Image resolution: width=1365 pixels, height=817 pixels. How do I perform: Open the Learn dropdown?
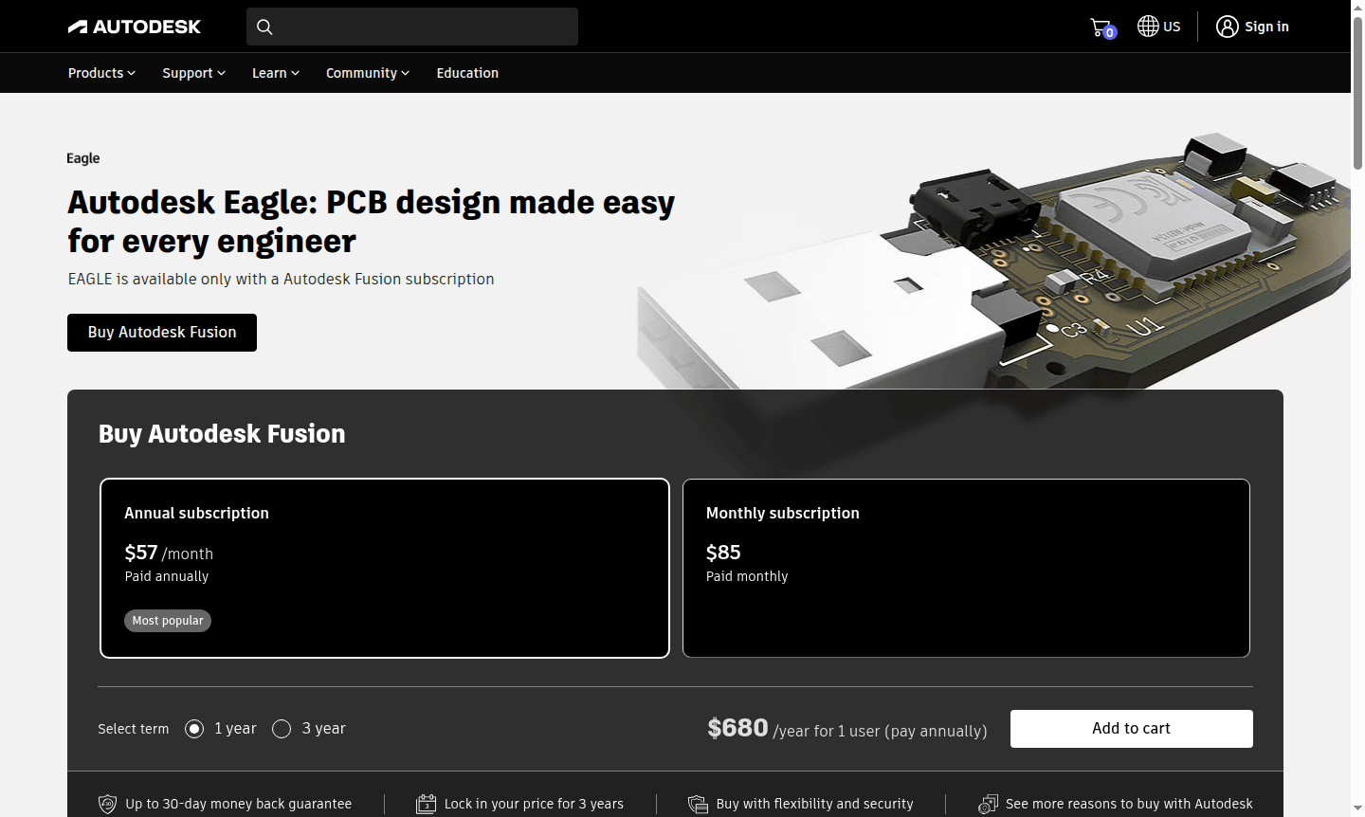point(274,73)
